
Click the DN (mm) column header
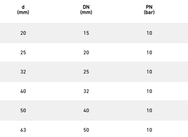tap(86, 10)
